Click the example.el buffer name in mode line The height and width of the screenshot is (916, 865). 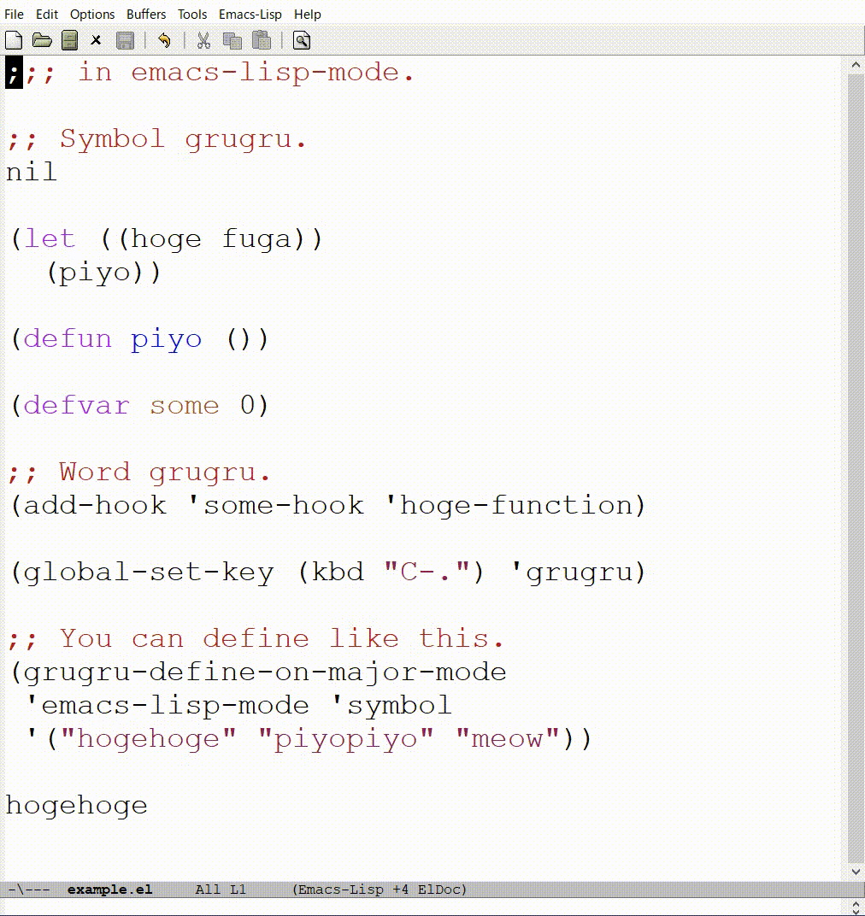110,890
